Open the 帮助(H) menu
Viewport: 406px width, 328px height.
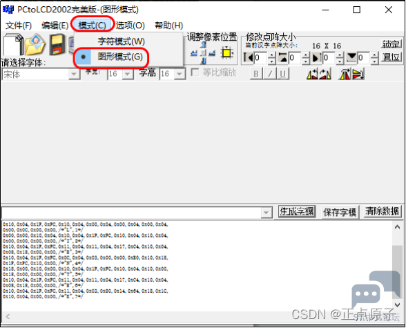[x=168, y=26]
